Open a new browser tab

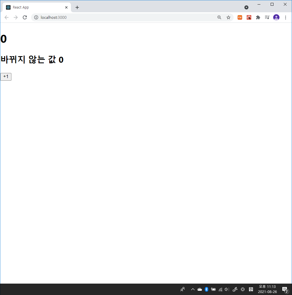tap(77, 7)
